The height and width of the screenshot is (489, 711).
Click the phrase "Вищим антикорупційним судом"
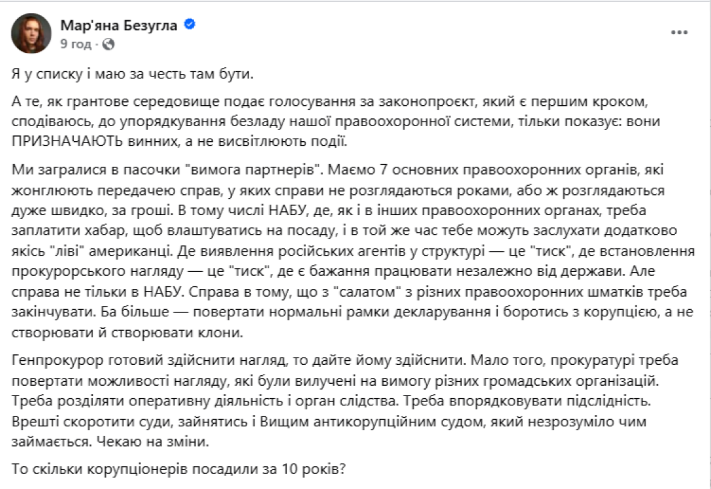click(342, 422)
